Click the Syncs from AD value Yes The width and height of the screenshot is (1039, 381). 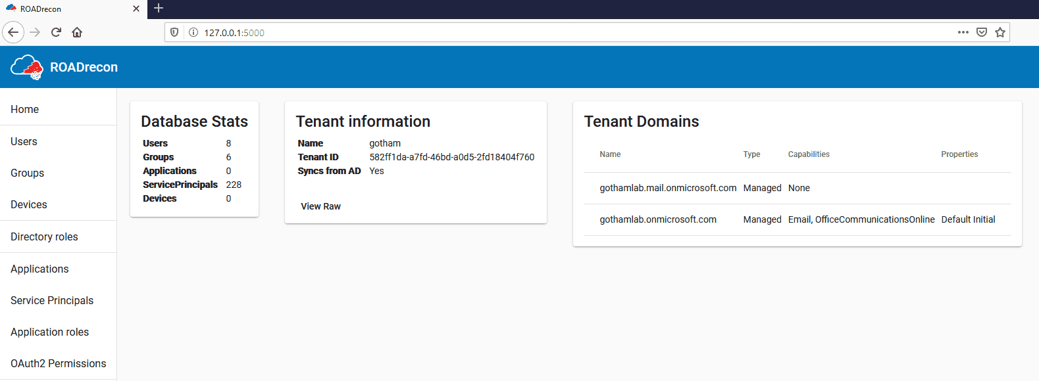click(x=376, y=171)
